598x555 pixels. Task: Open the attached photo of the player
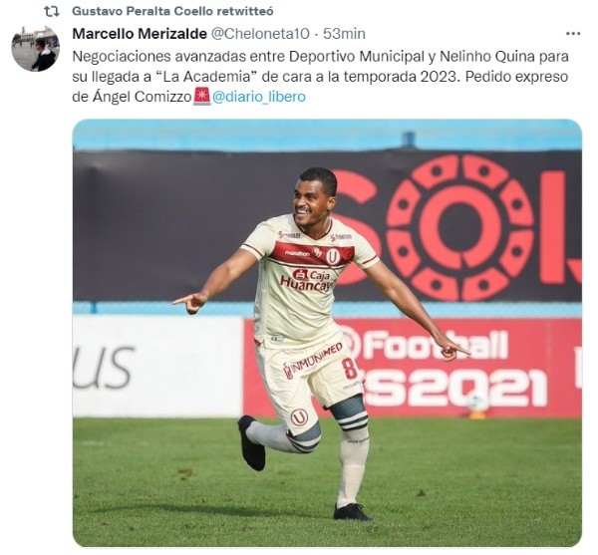click(x=327, y=333)
